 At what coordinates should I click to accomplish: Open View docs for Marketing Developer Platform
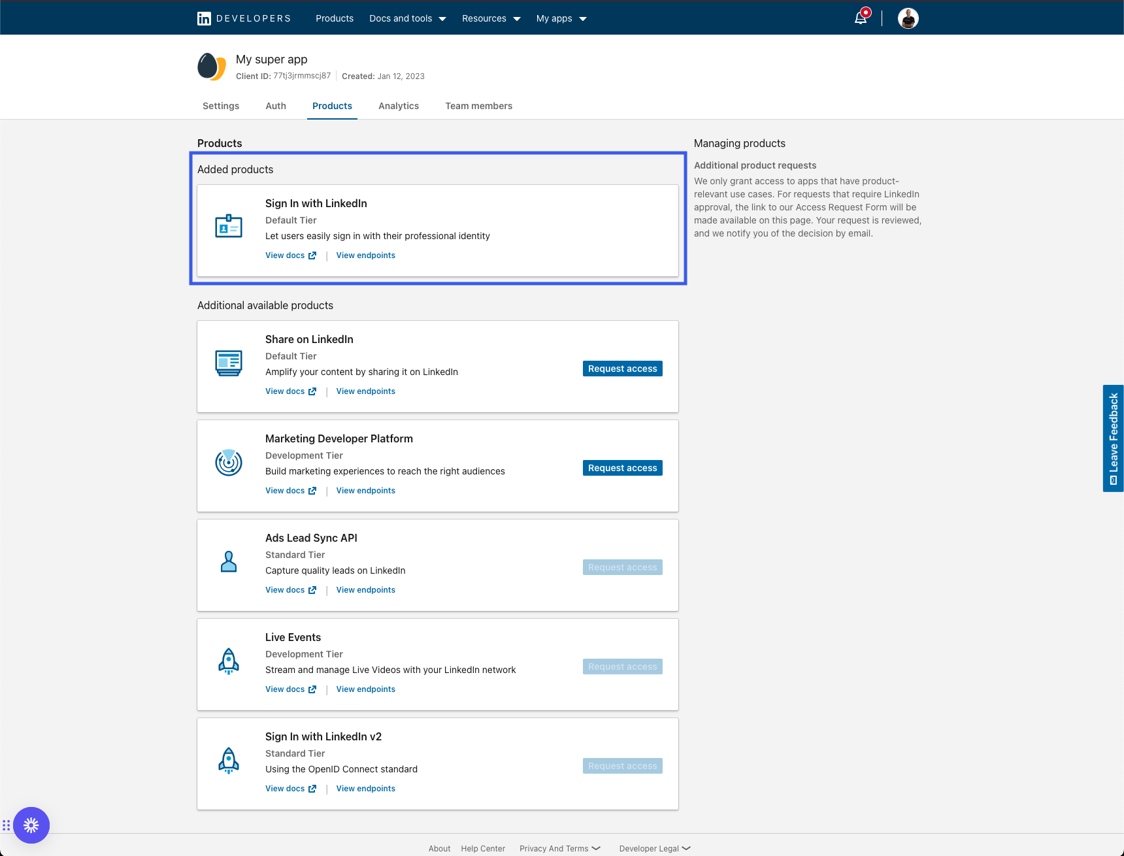[291, 491]
